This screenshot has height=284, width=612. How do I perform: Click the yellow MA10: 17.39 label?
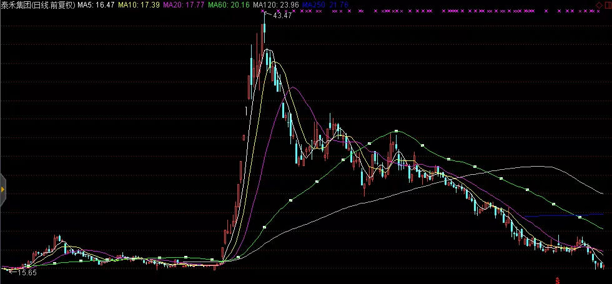[x=139, y=5]
